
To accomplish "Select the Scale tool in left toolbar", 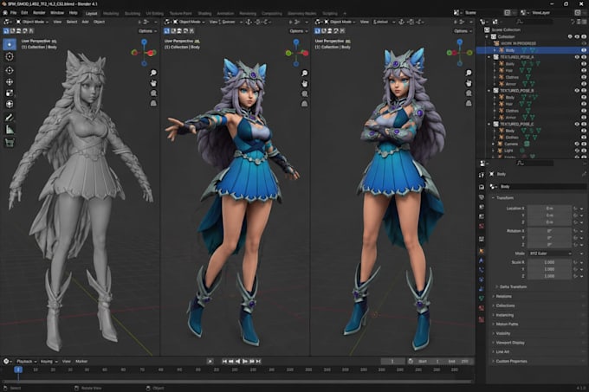I will 10,93.
